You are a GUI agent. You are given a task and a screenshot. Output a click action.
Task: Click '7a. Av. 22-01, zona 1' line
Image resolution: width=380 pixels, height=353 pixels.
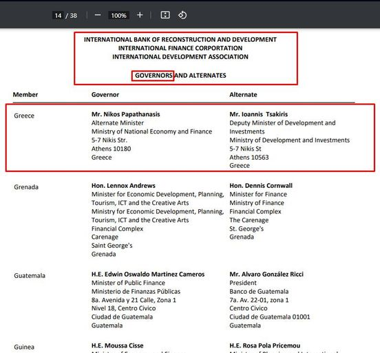(259, 300)
